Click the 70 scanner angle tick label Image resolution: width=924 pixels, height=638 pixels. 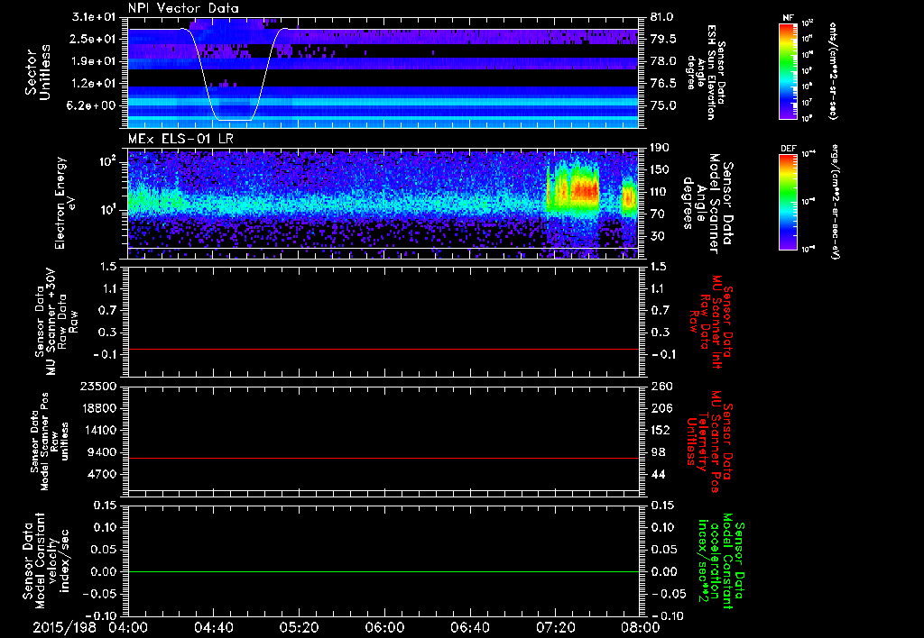click(x=658, y=214)
